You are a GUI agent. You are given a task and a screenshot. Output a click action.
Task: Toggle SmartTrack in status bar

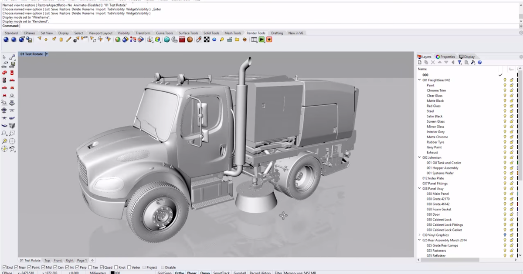(221, 273)
